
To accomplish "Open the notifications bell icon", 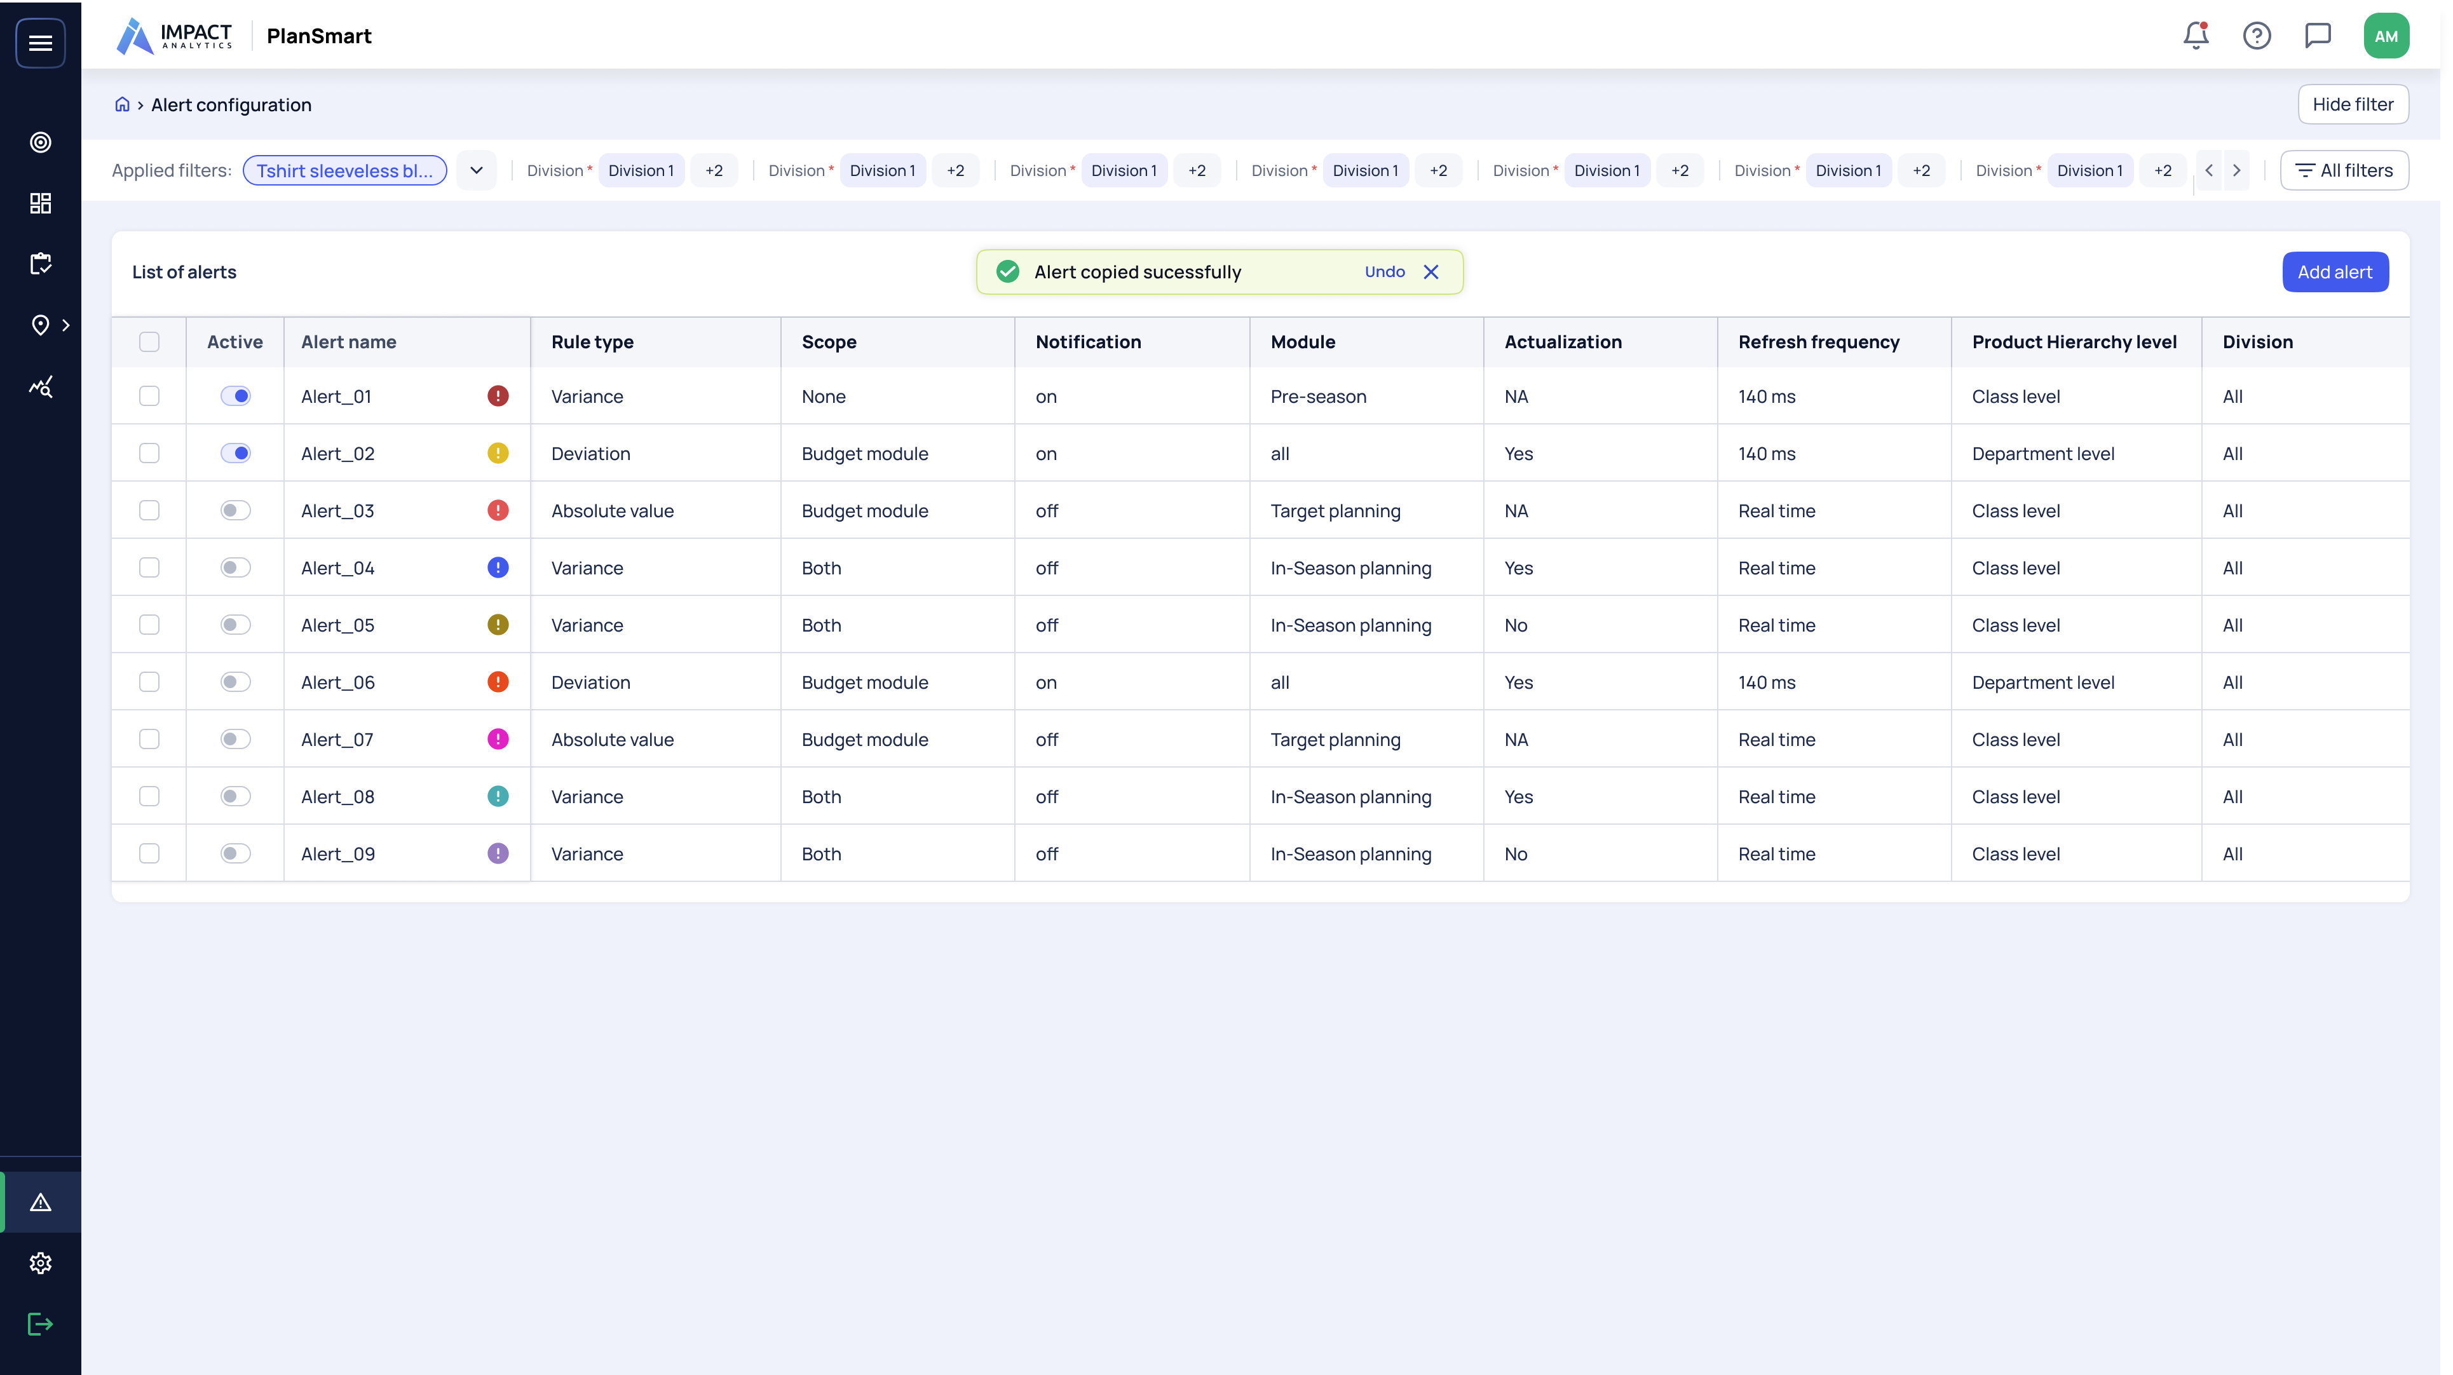I will (x=2196, y=36).
